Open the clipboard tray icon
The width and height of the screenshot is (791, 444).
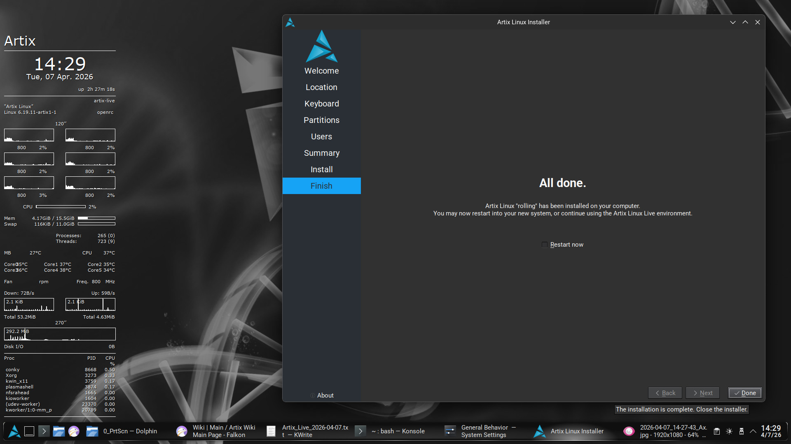[717, 431]
